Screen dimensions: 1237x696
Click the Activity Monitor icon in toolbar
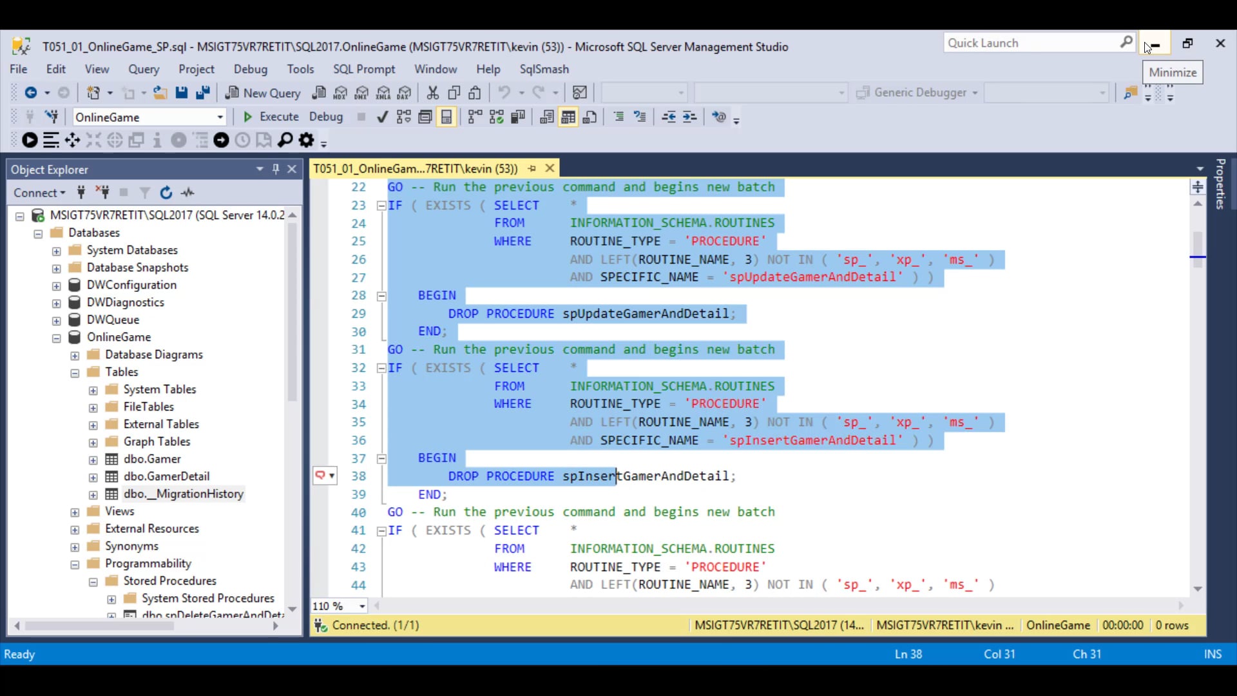coord(580,93)
